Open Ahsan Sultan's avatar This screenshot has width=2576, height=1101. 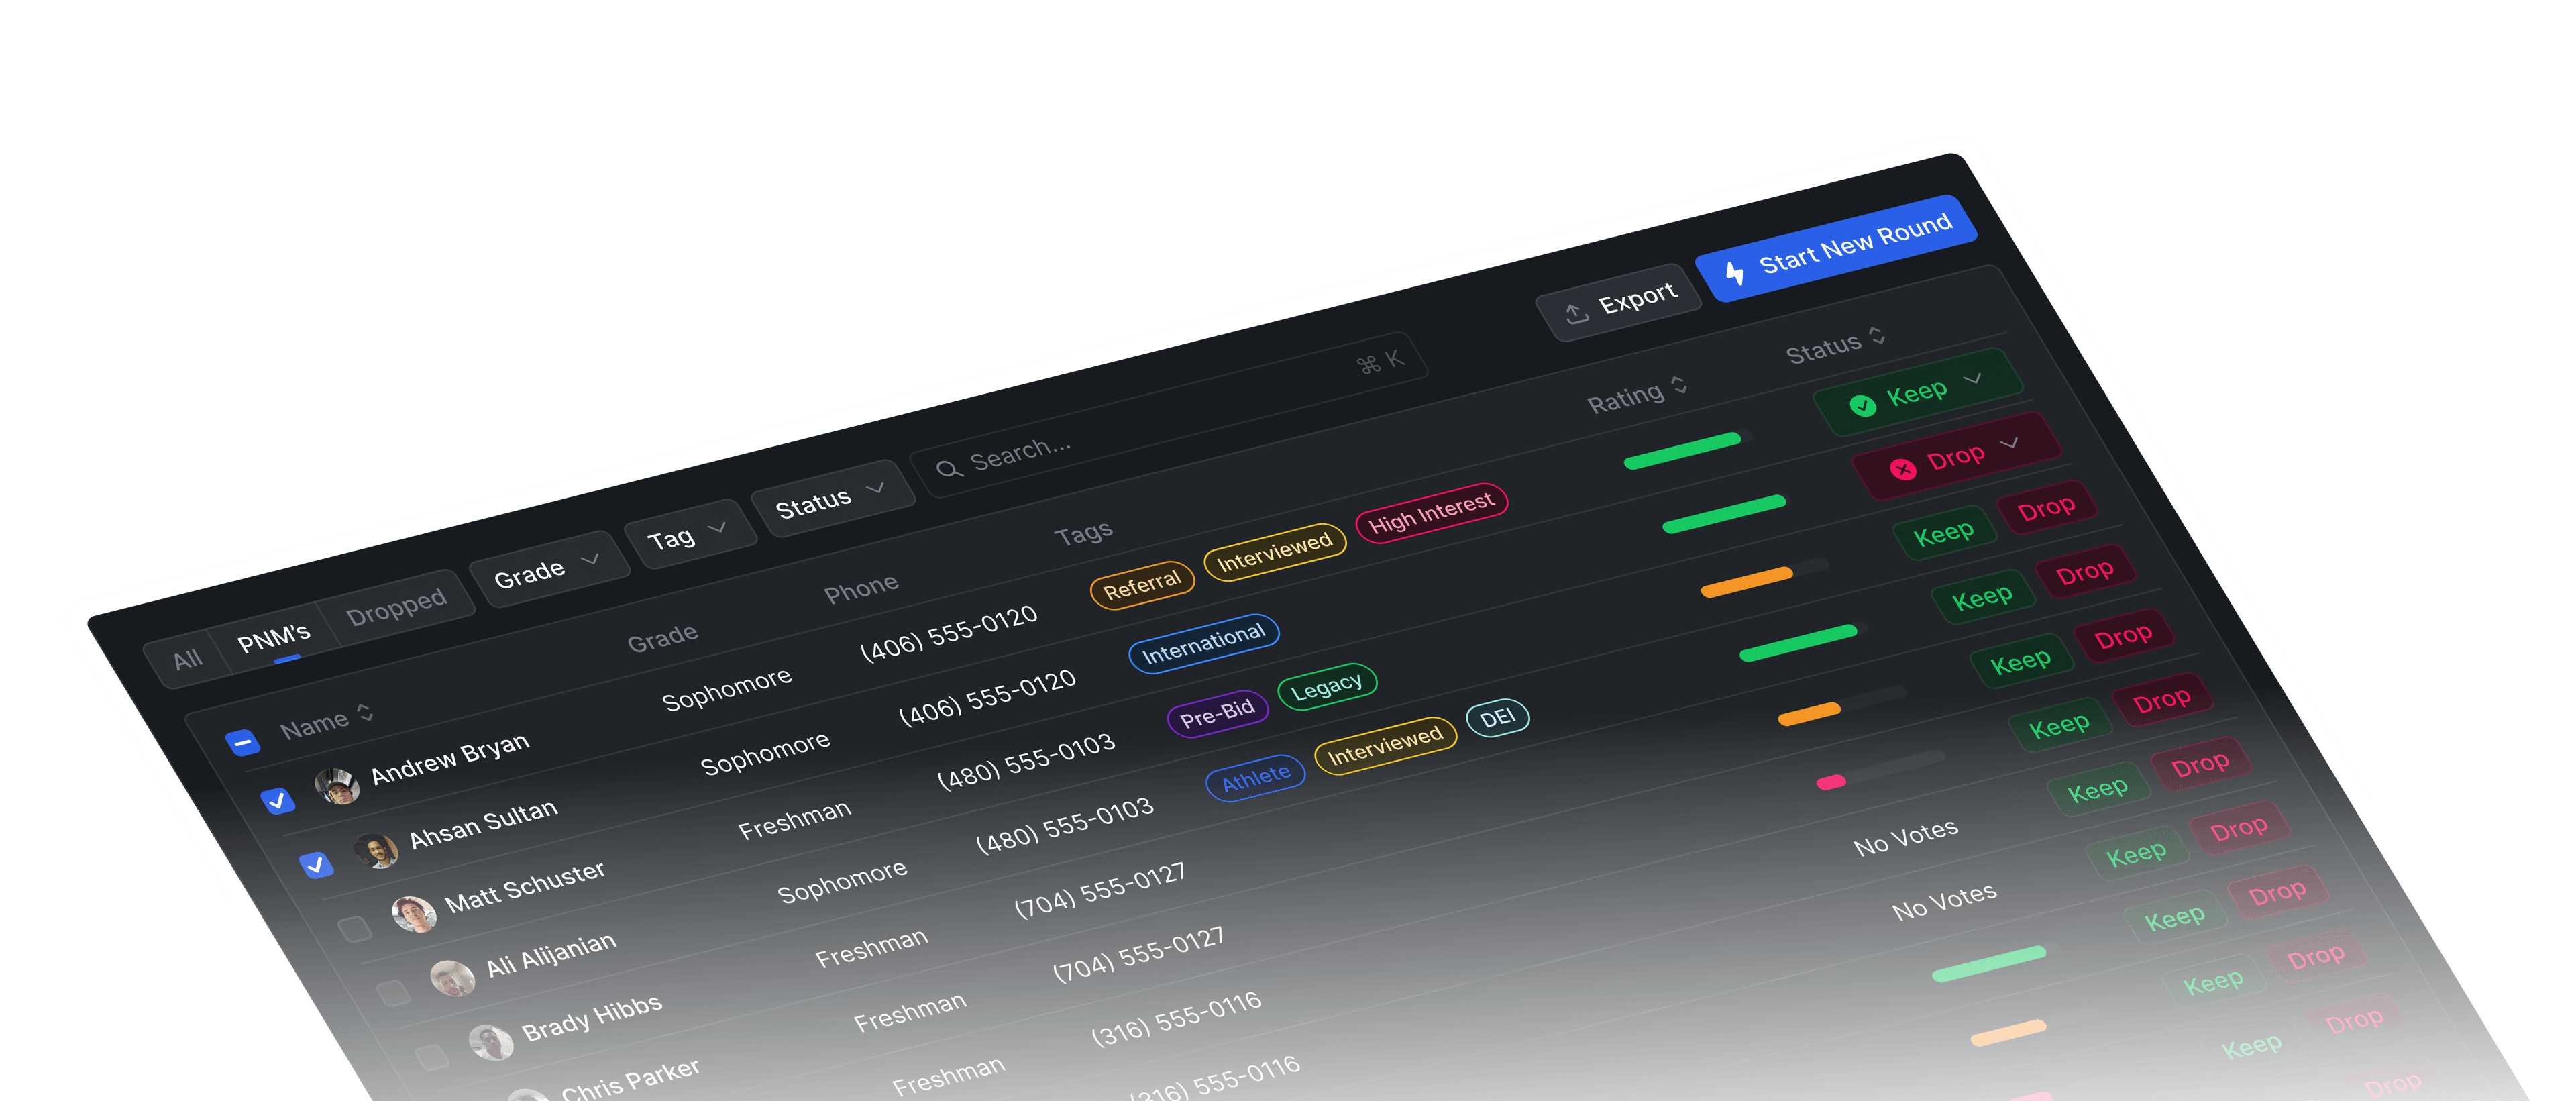376,851
